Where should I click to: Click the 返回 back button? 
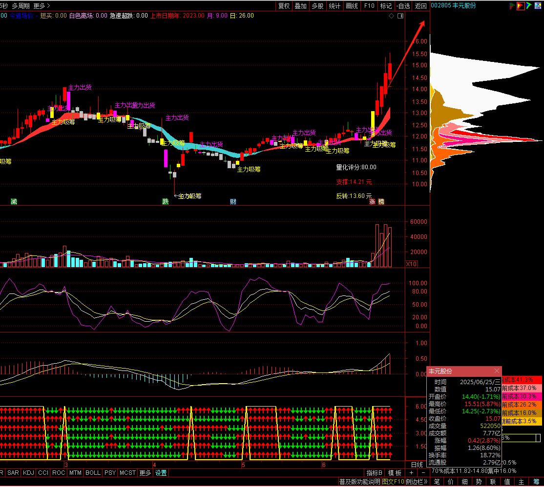tap(420, 6)
